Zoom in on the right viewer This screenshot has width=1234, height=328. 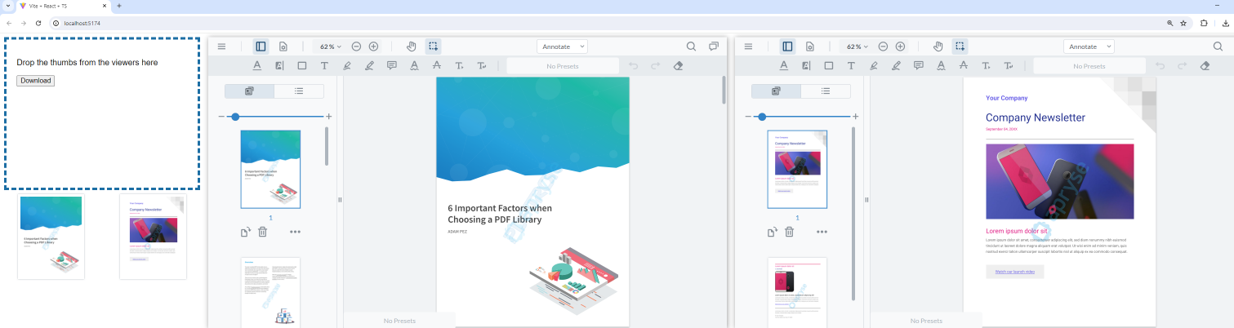click(x=900, y=47)
